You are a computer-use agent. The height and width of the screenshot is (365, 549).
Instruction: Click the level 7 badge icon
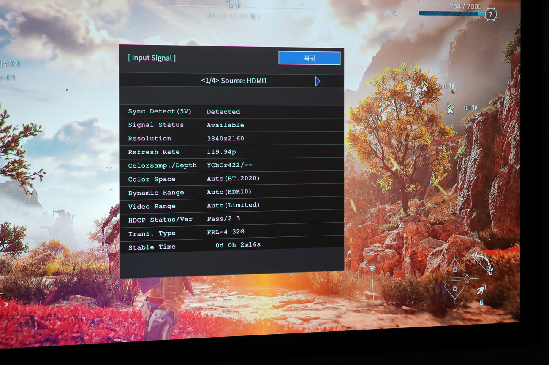pyautogui.click(x=490, y=14)
